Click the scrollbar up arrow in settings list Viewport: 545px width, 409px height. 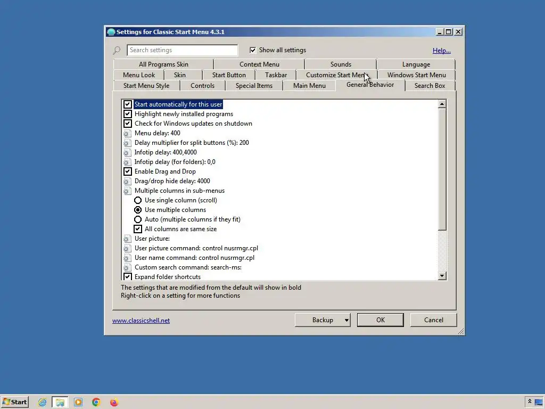point(442,104)
